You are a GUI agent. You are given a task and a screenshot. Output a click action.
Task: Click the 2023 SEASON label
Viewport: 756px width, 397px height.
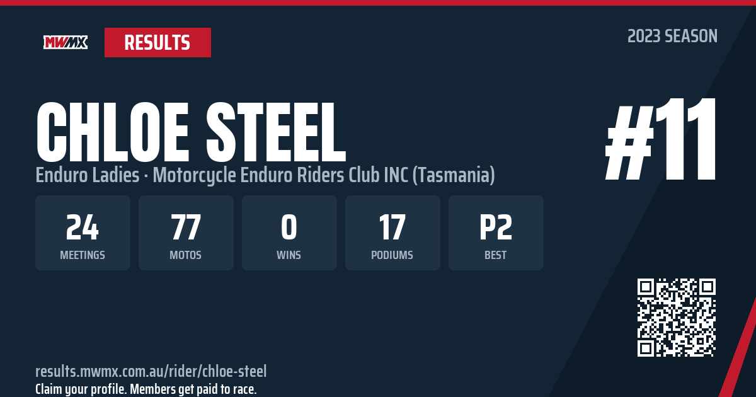[672, 37]
